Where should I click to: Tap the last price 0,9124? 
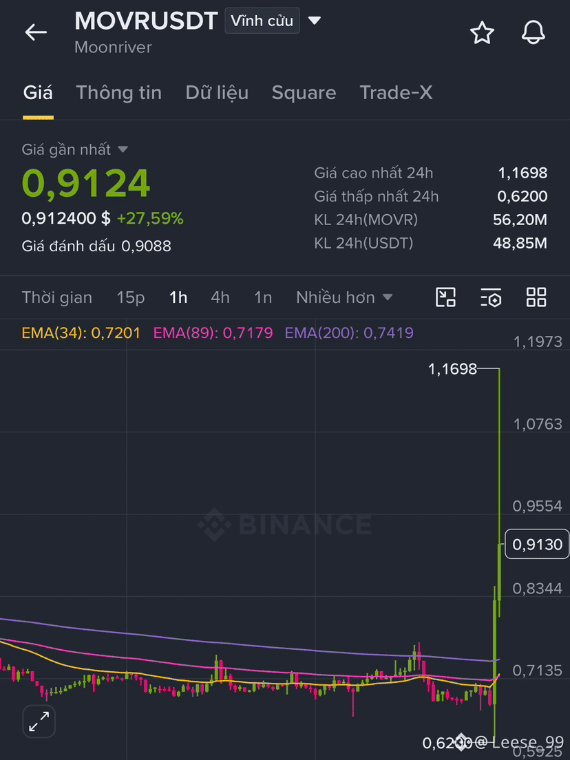86,184
